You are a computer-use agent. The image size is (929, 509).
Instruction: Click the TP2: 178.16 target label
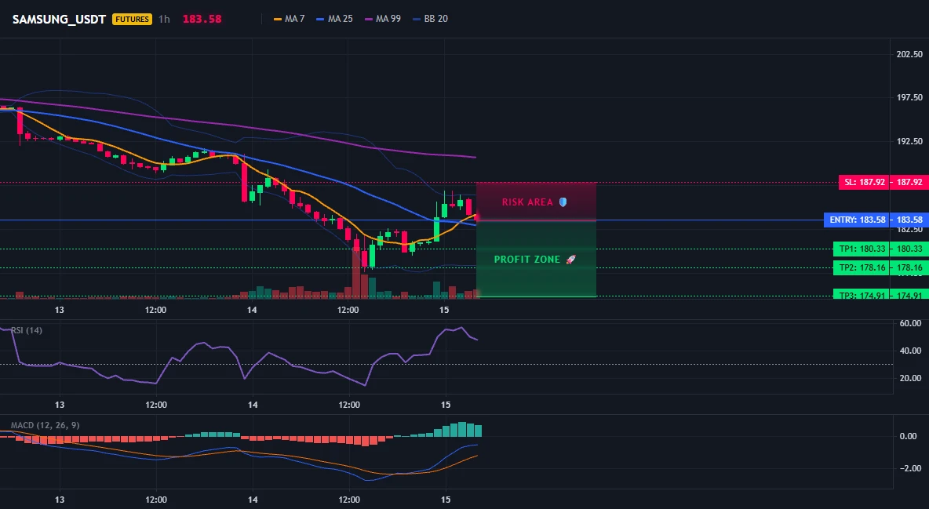[x=862, y=267]
